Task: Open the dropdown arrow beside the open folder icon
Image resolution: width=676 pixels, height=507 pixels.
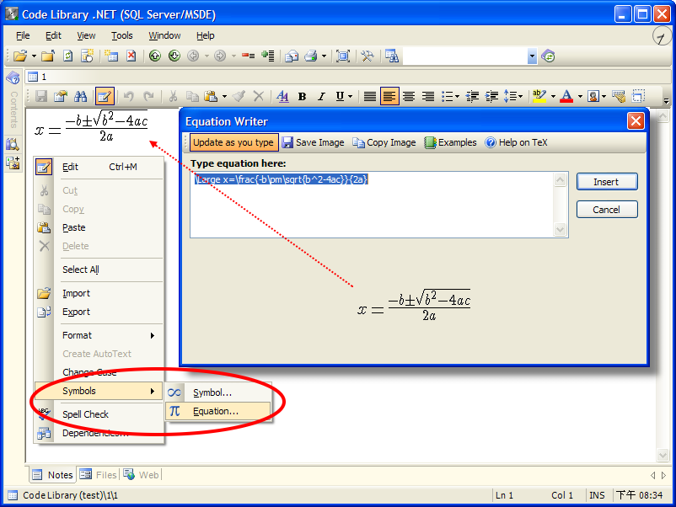Action: [34, 56]
